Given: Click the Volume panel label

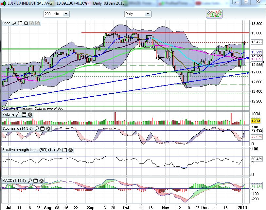Looking at the screenshot, I should coord(8,115).
